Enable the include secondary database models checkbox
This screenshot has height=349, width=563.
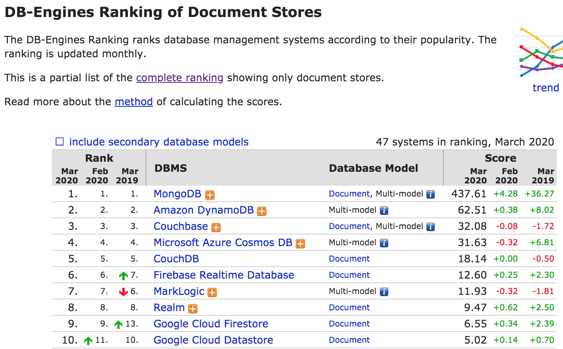[x=60, y=142]
